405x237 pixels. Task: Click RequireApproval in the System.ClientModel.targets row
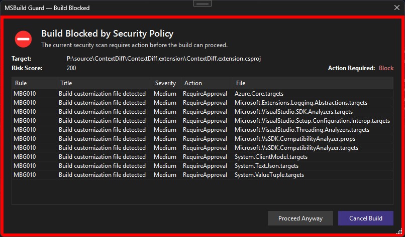tap(205, 157)
